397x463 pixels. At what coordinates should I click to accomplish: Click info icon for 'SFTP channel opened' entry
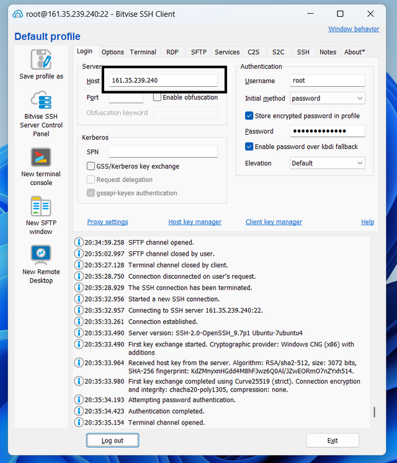point(79,242)
